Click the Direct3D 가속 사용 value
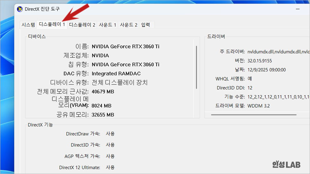This screenshot has height=174, width=310. 110,145
